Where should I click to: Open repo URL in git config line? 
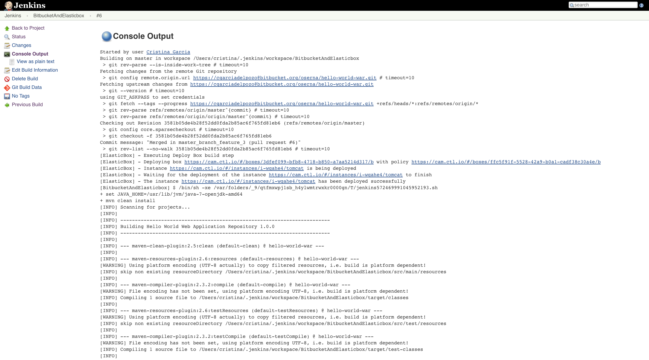[x=285, y=78]
